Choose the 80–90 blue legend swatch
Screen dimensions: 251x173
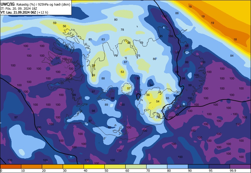[177, 167]
